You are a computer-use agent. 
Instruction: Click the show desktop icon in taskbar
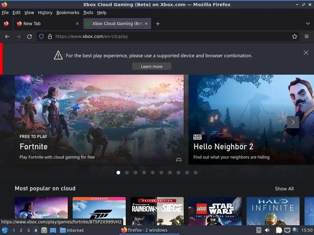(53, 230)
